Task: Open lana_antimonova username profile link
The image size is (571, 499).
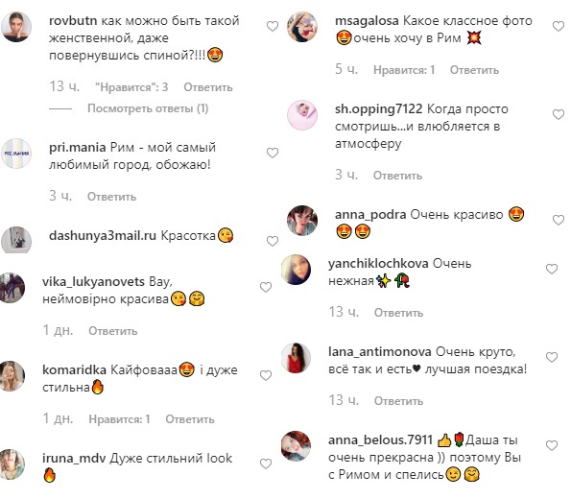Action: point(380,352)
